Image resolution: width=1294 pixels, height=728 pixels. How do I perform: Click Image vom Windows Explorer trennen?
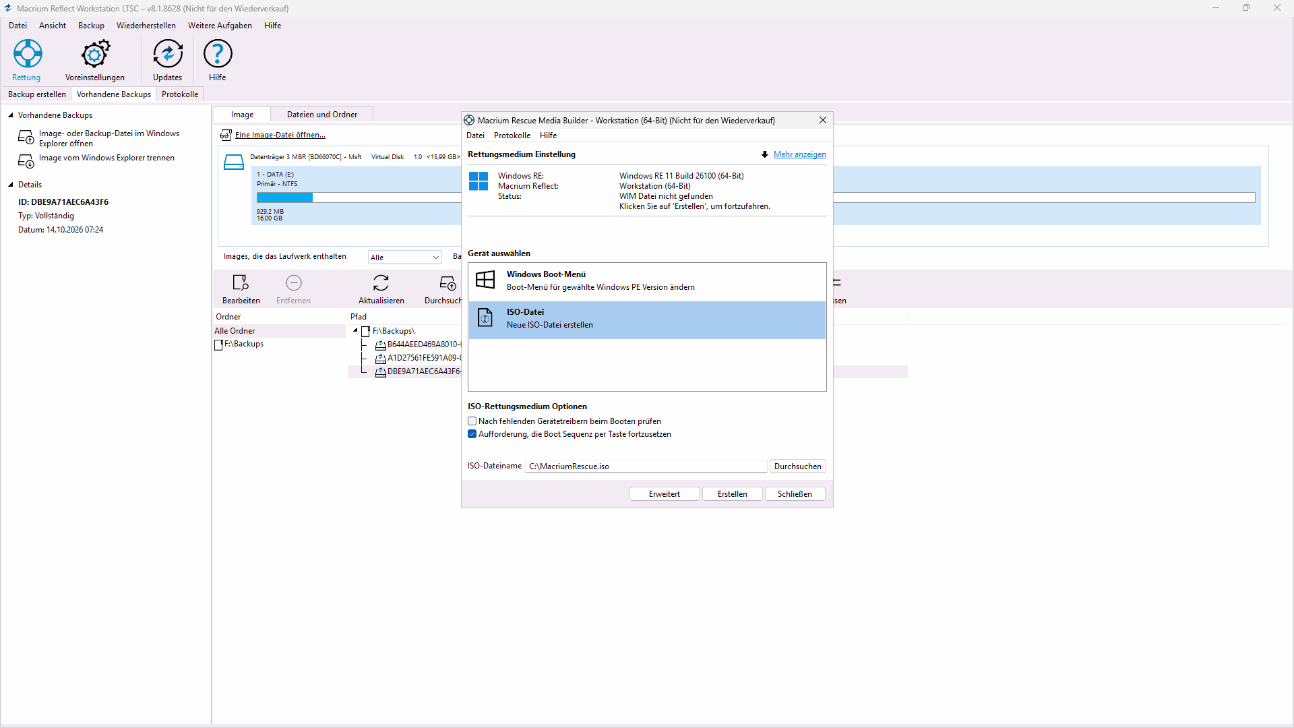pos(106,158)
